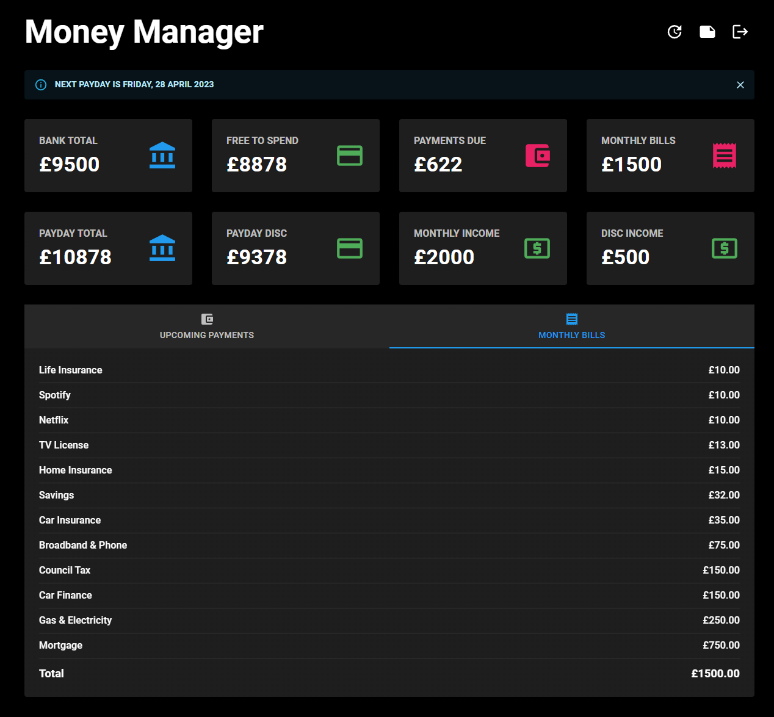Click wallet icon above Upcoming Payments
The image size is (774, 717).
click(207, 319)
